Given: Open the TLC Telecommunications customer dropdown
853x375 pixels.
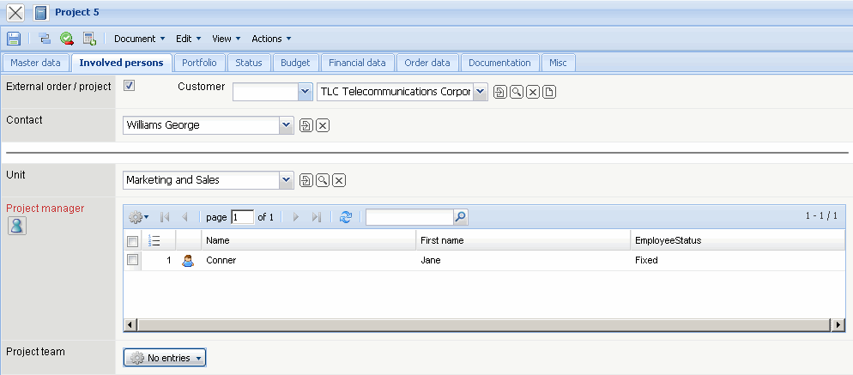Looking at the screenshot, I should (x=480, y=92).
